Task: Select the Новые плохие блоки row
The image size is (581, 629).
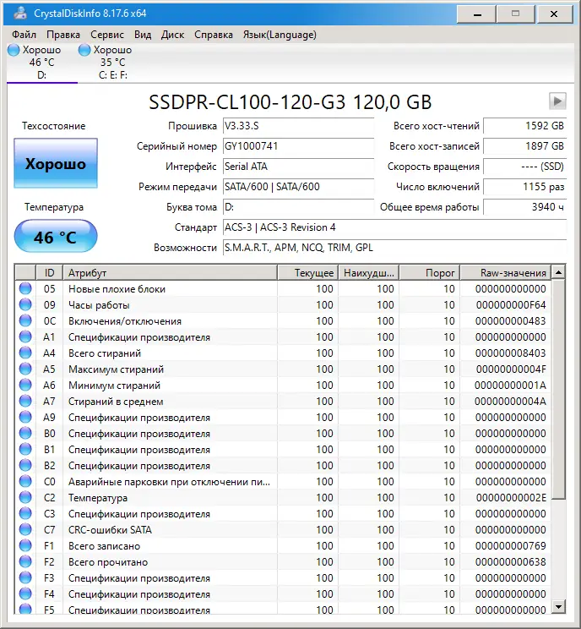Action: (x=283, y=289)
